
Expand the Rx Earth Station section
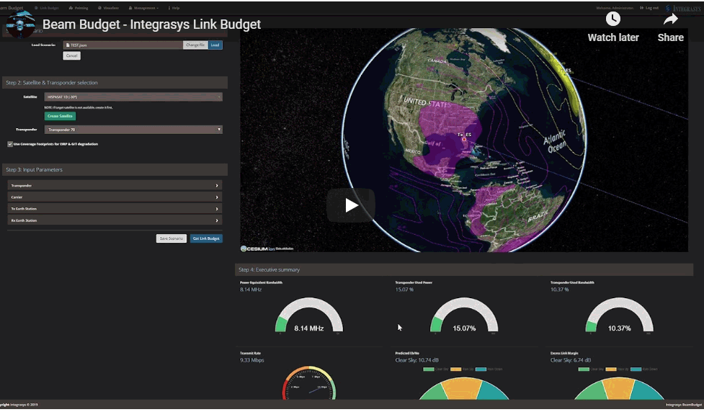(115, 220)
